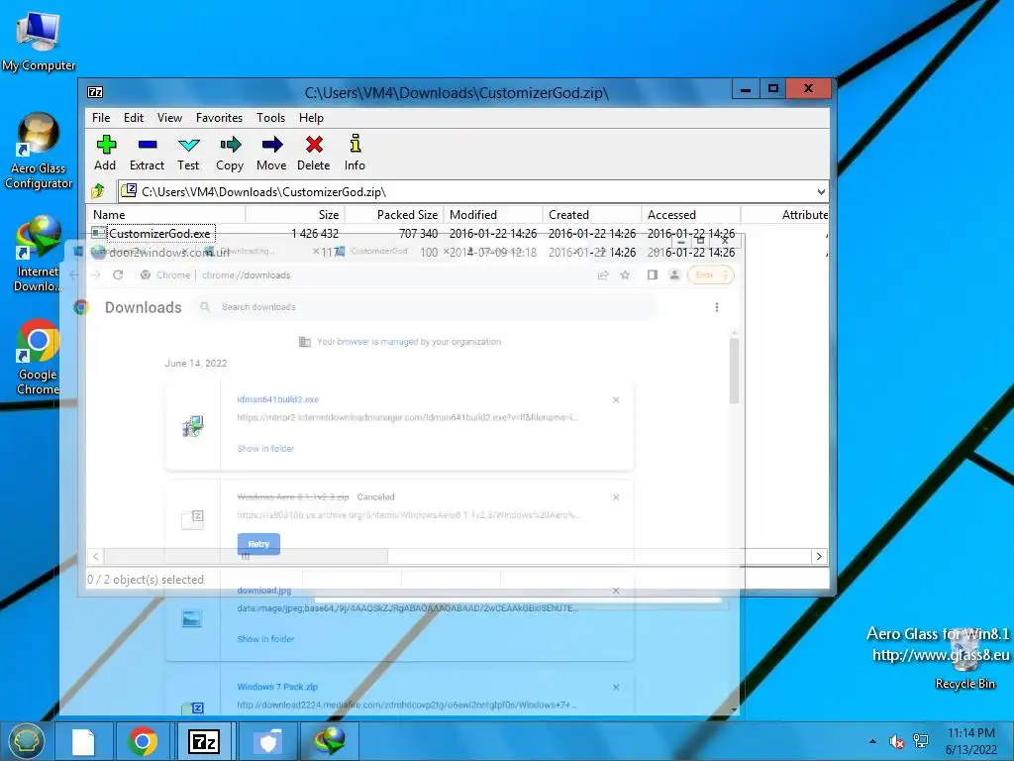
Task: Select door2windows.com.url file row
Action: pos(457,253)
